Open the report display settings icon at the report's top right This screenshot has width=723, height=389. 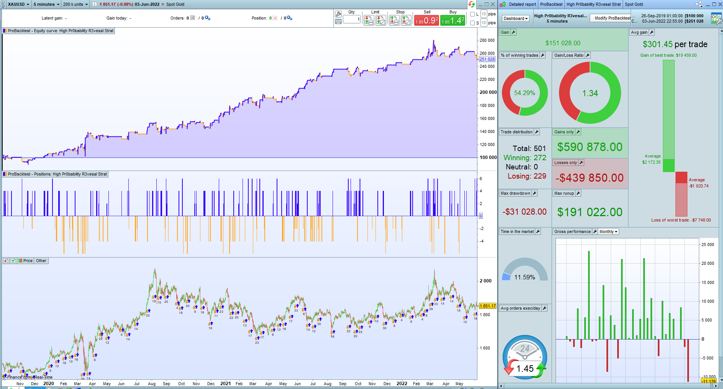(x=716, y=18)
